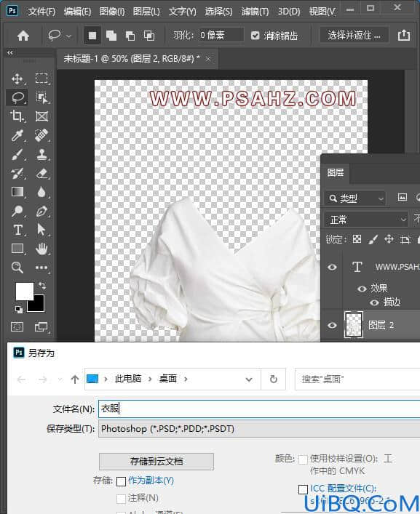This screenshot has width=420, height=514.
Task: Switch to the 图层 panel tab
Action: point(336,172)
